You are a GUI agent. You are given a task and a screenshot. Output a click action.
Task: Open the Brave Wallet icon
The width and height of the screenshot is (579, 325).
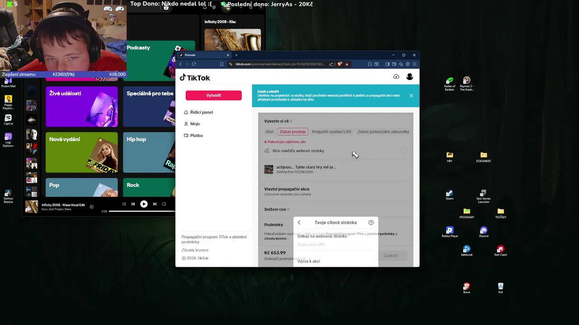[x=394, y=64]
